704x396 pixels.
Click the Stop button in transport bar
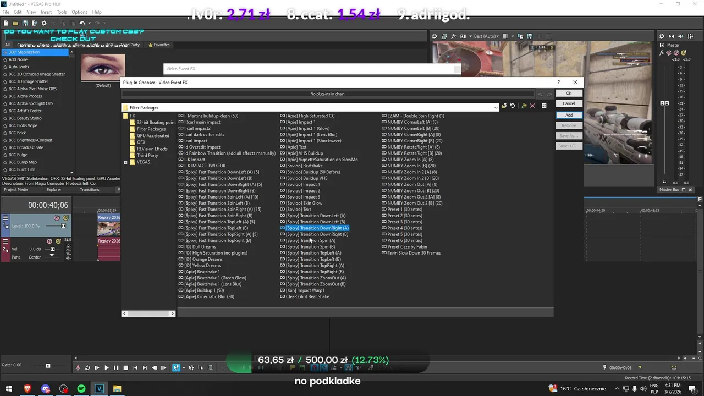point(125,367)
